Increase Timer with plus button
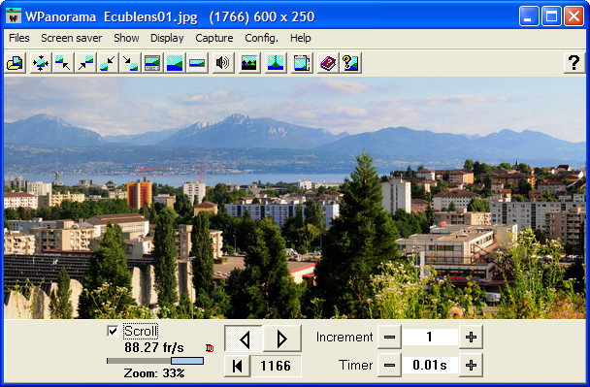 tap(471, 365)
